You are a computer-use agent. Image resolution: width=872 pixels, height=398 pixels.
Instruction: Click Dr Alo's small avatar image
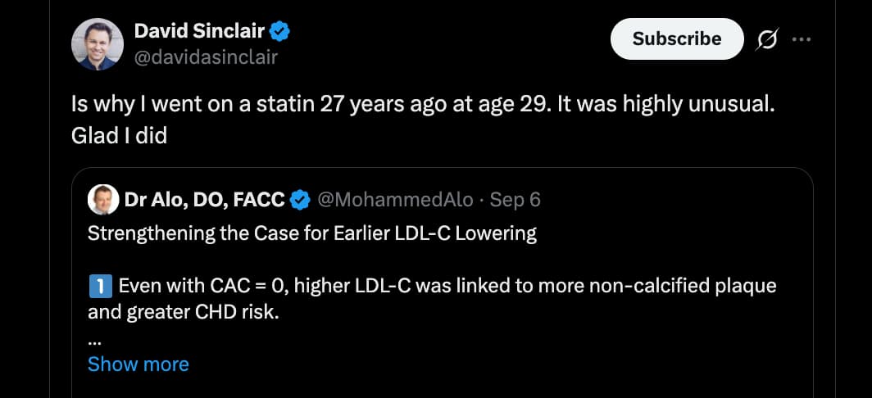[x=103, y=199]
